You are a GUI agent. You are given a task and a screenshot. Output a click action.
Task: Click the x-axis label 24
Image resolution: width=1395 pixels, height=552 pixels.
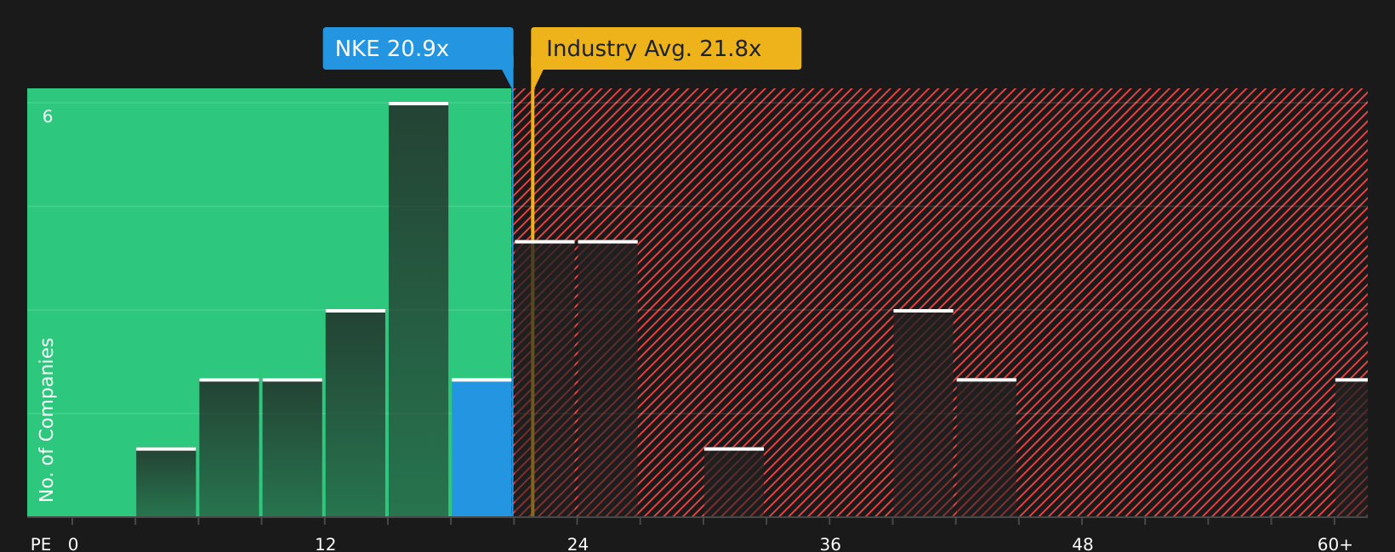(578, 544)
